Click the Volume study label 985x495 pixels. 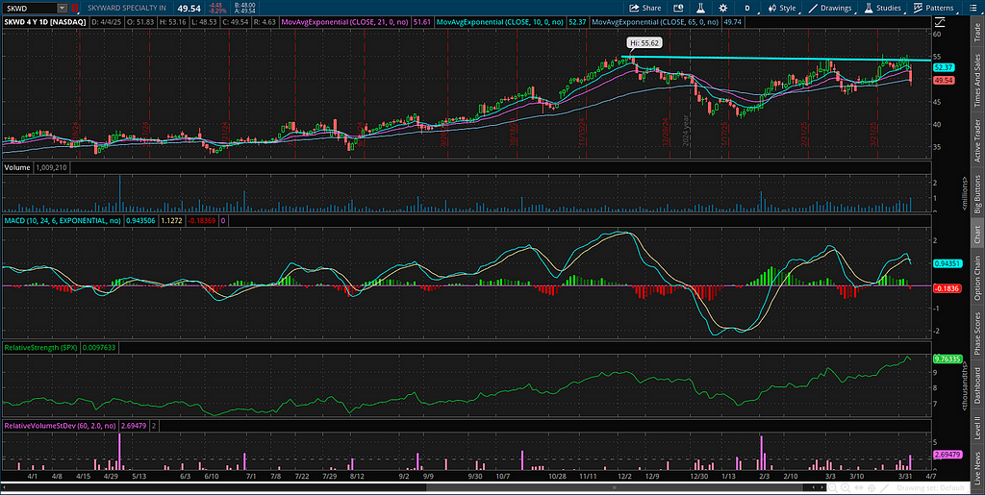click(x=15, y=167)
